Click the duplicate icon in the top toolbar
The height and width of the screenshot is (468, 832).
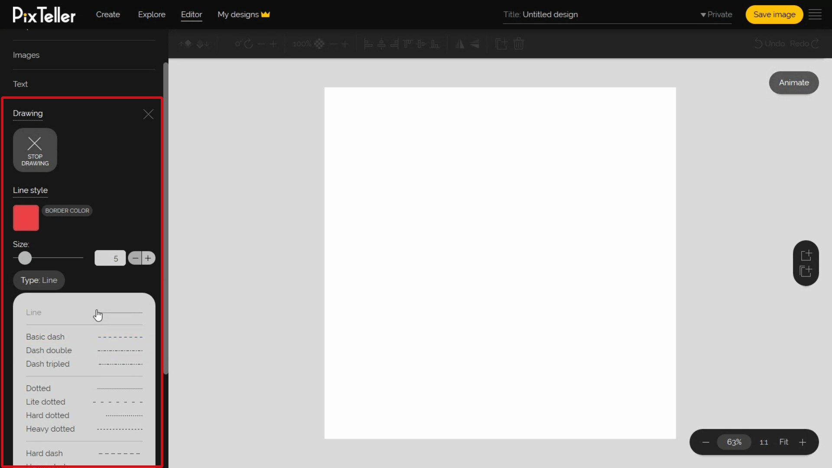(501, 44)
